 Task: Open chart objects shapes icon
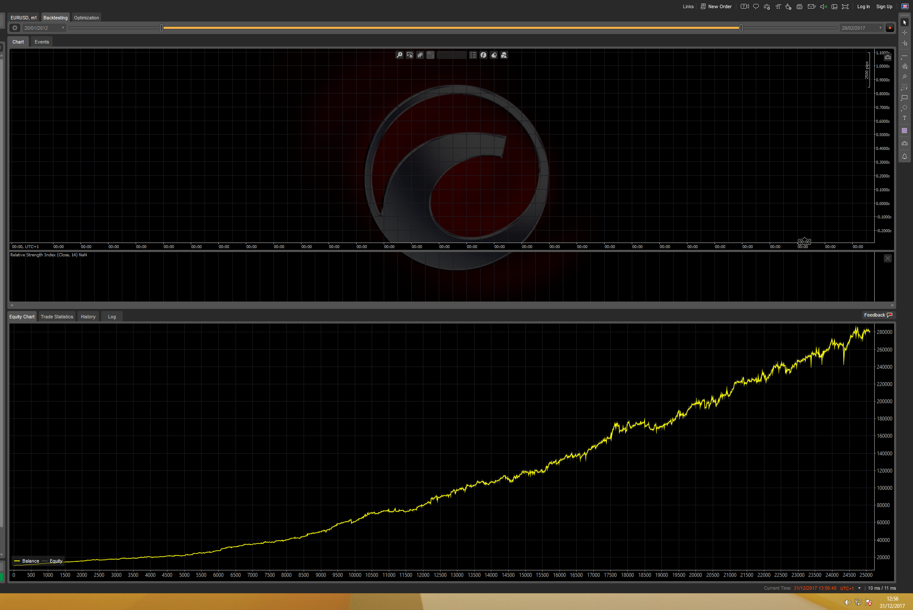tap(504, 55)
